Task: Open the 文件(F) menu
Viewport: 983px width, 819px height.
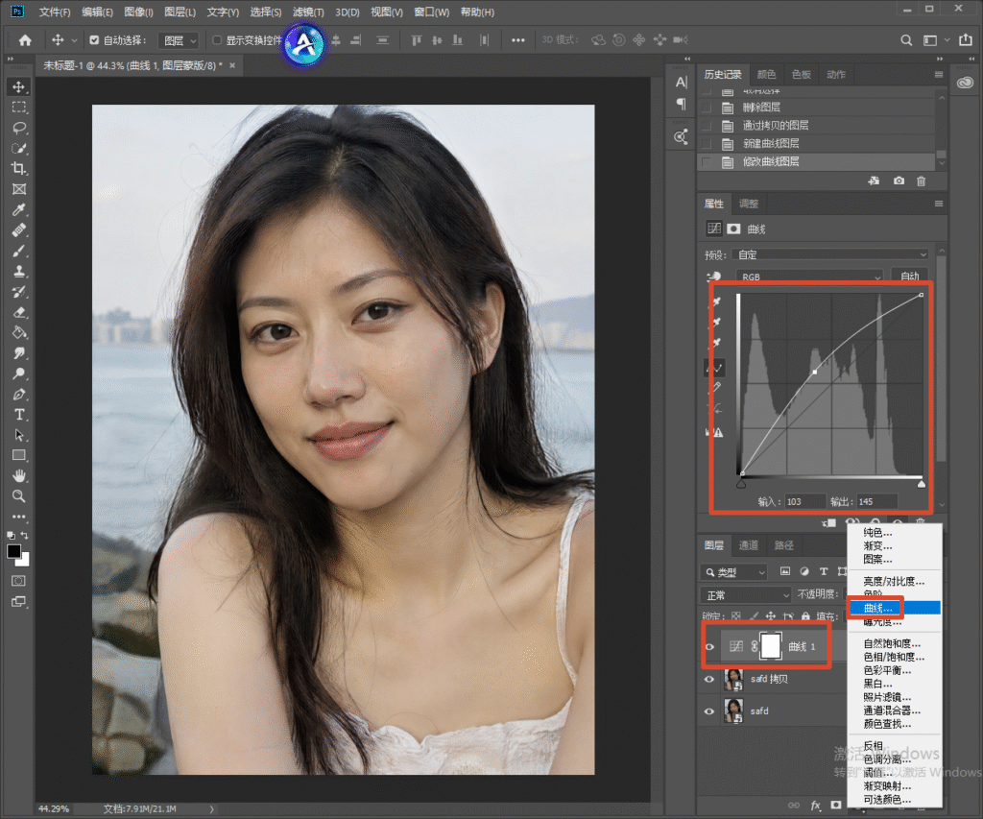Action: (x=55, y=12)
